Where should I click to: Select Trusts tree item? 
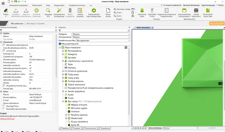[x=71, y=98]
